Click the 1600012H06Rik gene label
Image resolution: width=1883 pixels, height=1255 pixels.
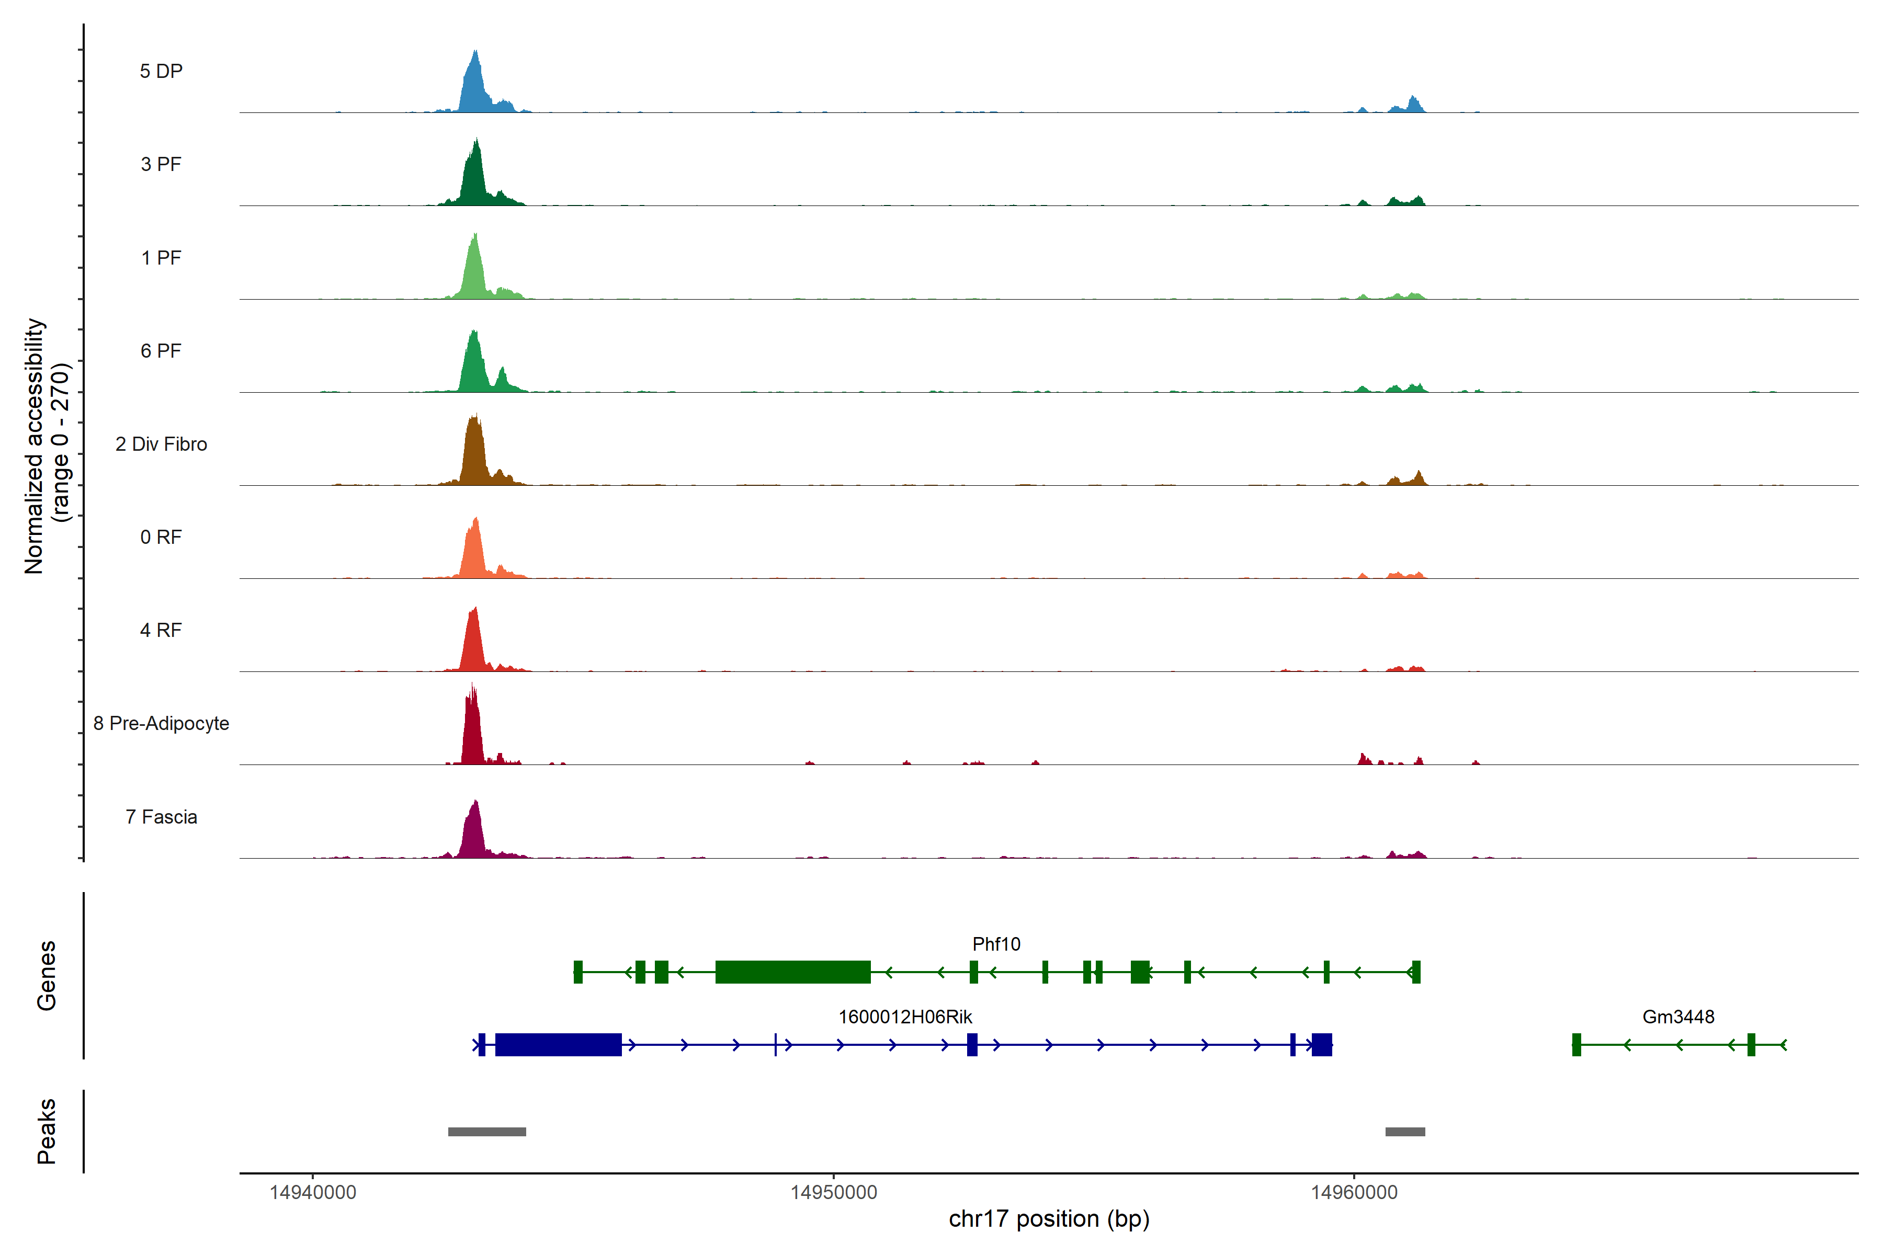(905, 1017)
